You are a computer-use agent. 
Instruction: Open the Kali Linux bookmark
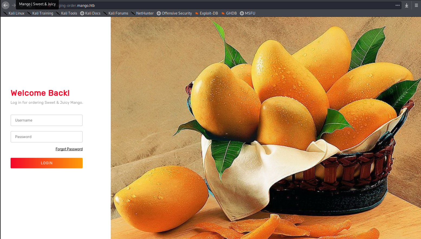click(14, 13)
